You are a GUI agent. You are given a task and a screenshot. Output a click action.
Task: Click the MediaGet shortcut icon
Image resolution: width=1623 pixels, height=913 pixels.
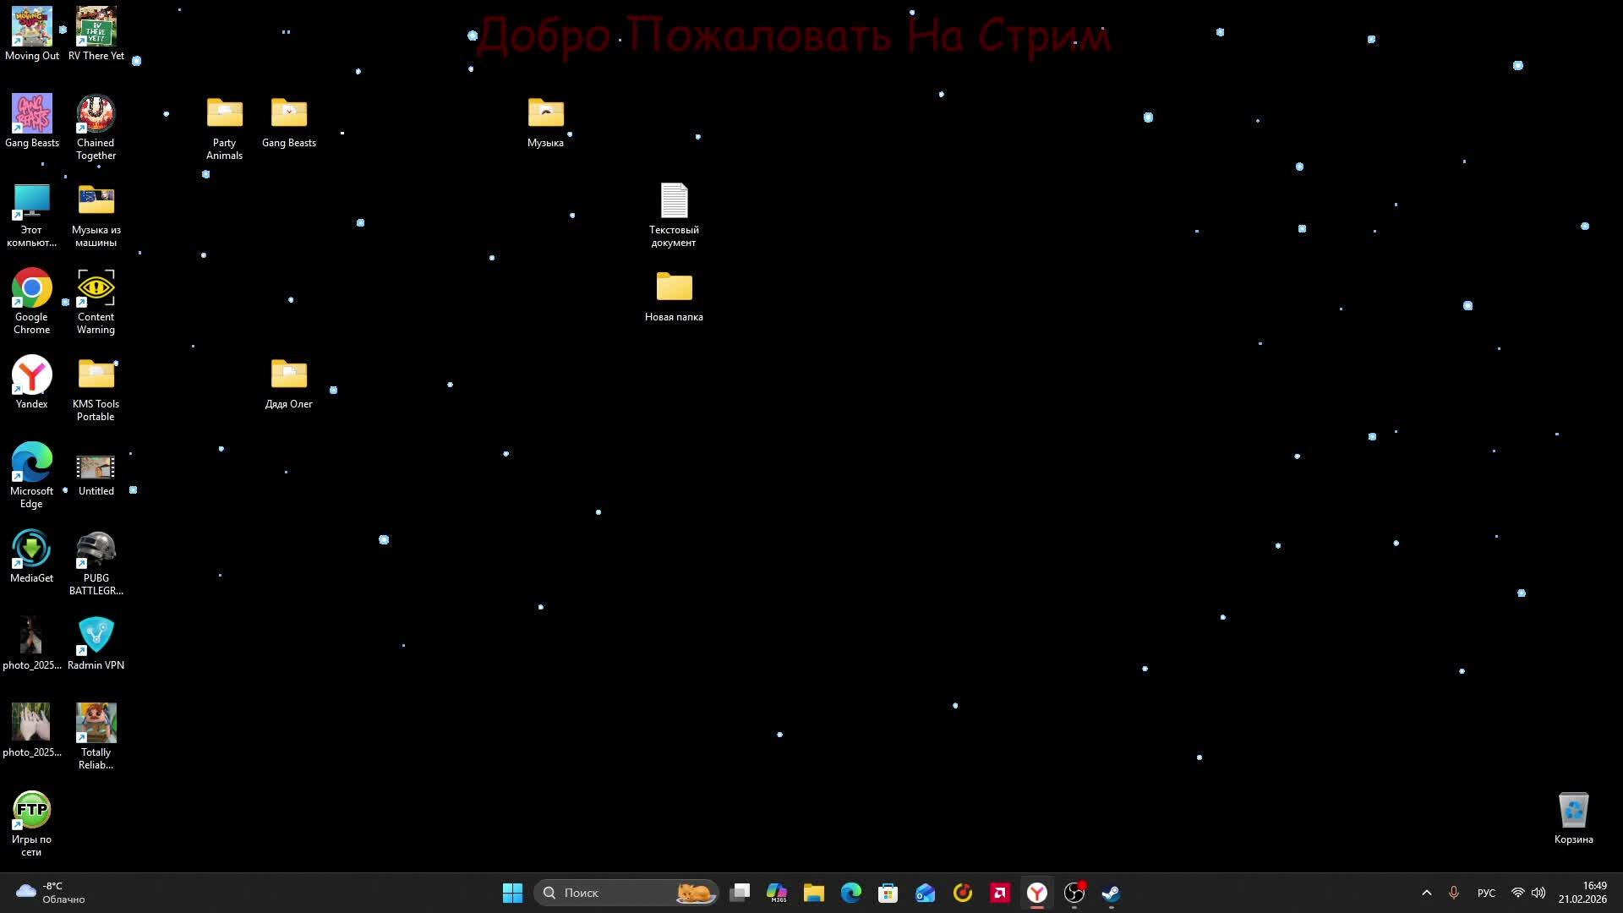[31, 550]
